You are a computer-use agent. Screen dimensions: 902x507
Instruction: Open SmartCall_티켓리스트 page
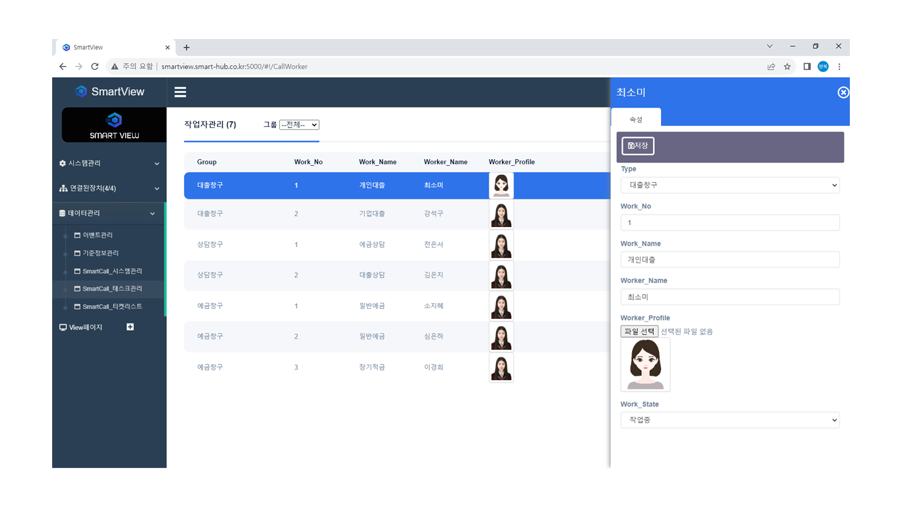[x=112, y=306]
